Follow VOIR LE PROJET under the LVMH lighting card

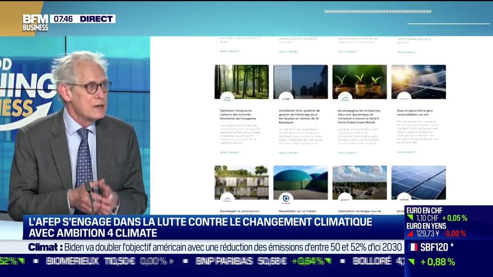pyautogui.click(x=289, y=153)
